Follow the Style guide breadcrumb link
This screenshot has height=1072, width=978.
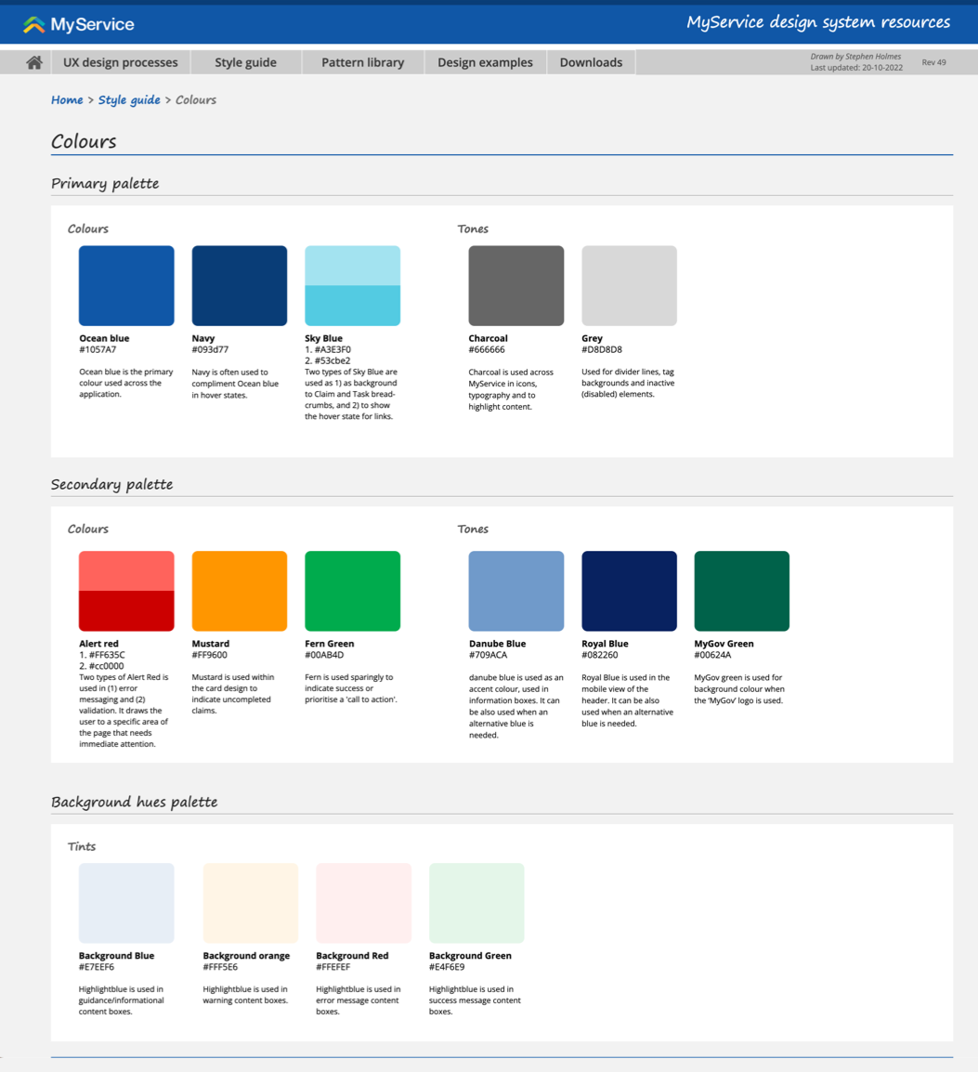(129, 99)
